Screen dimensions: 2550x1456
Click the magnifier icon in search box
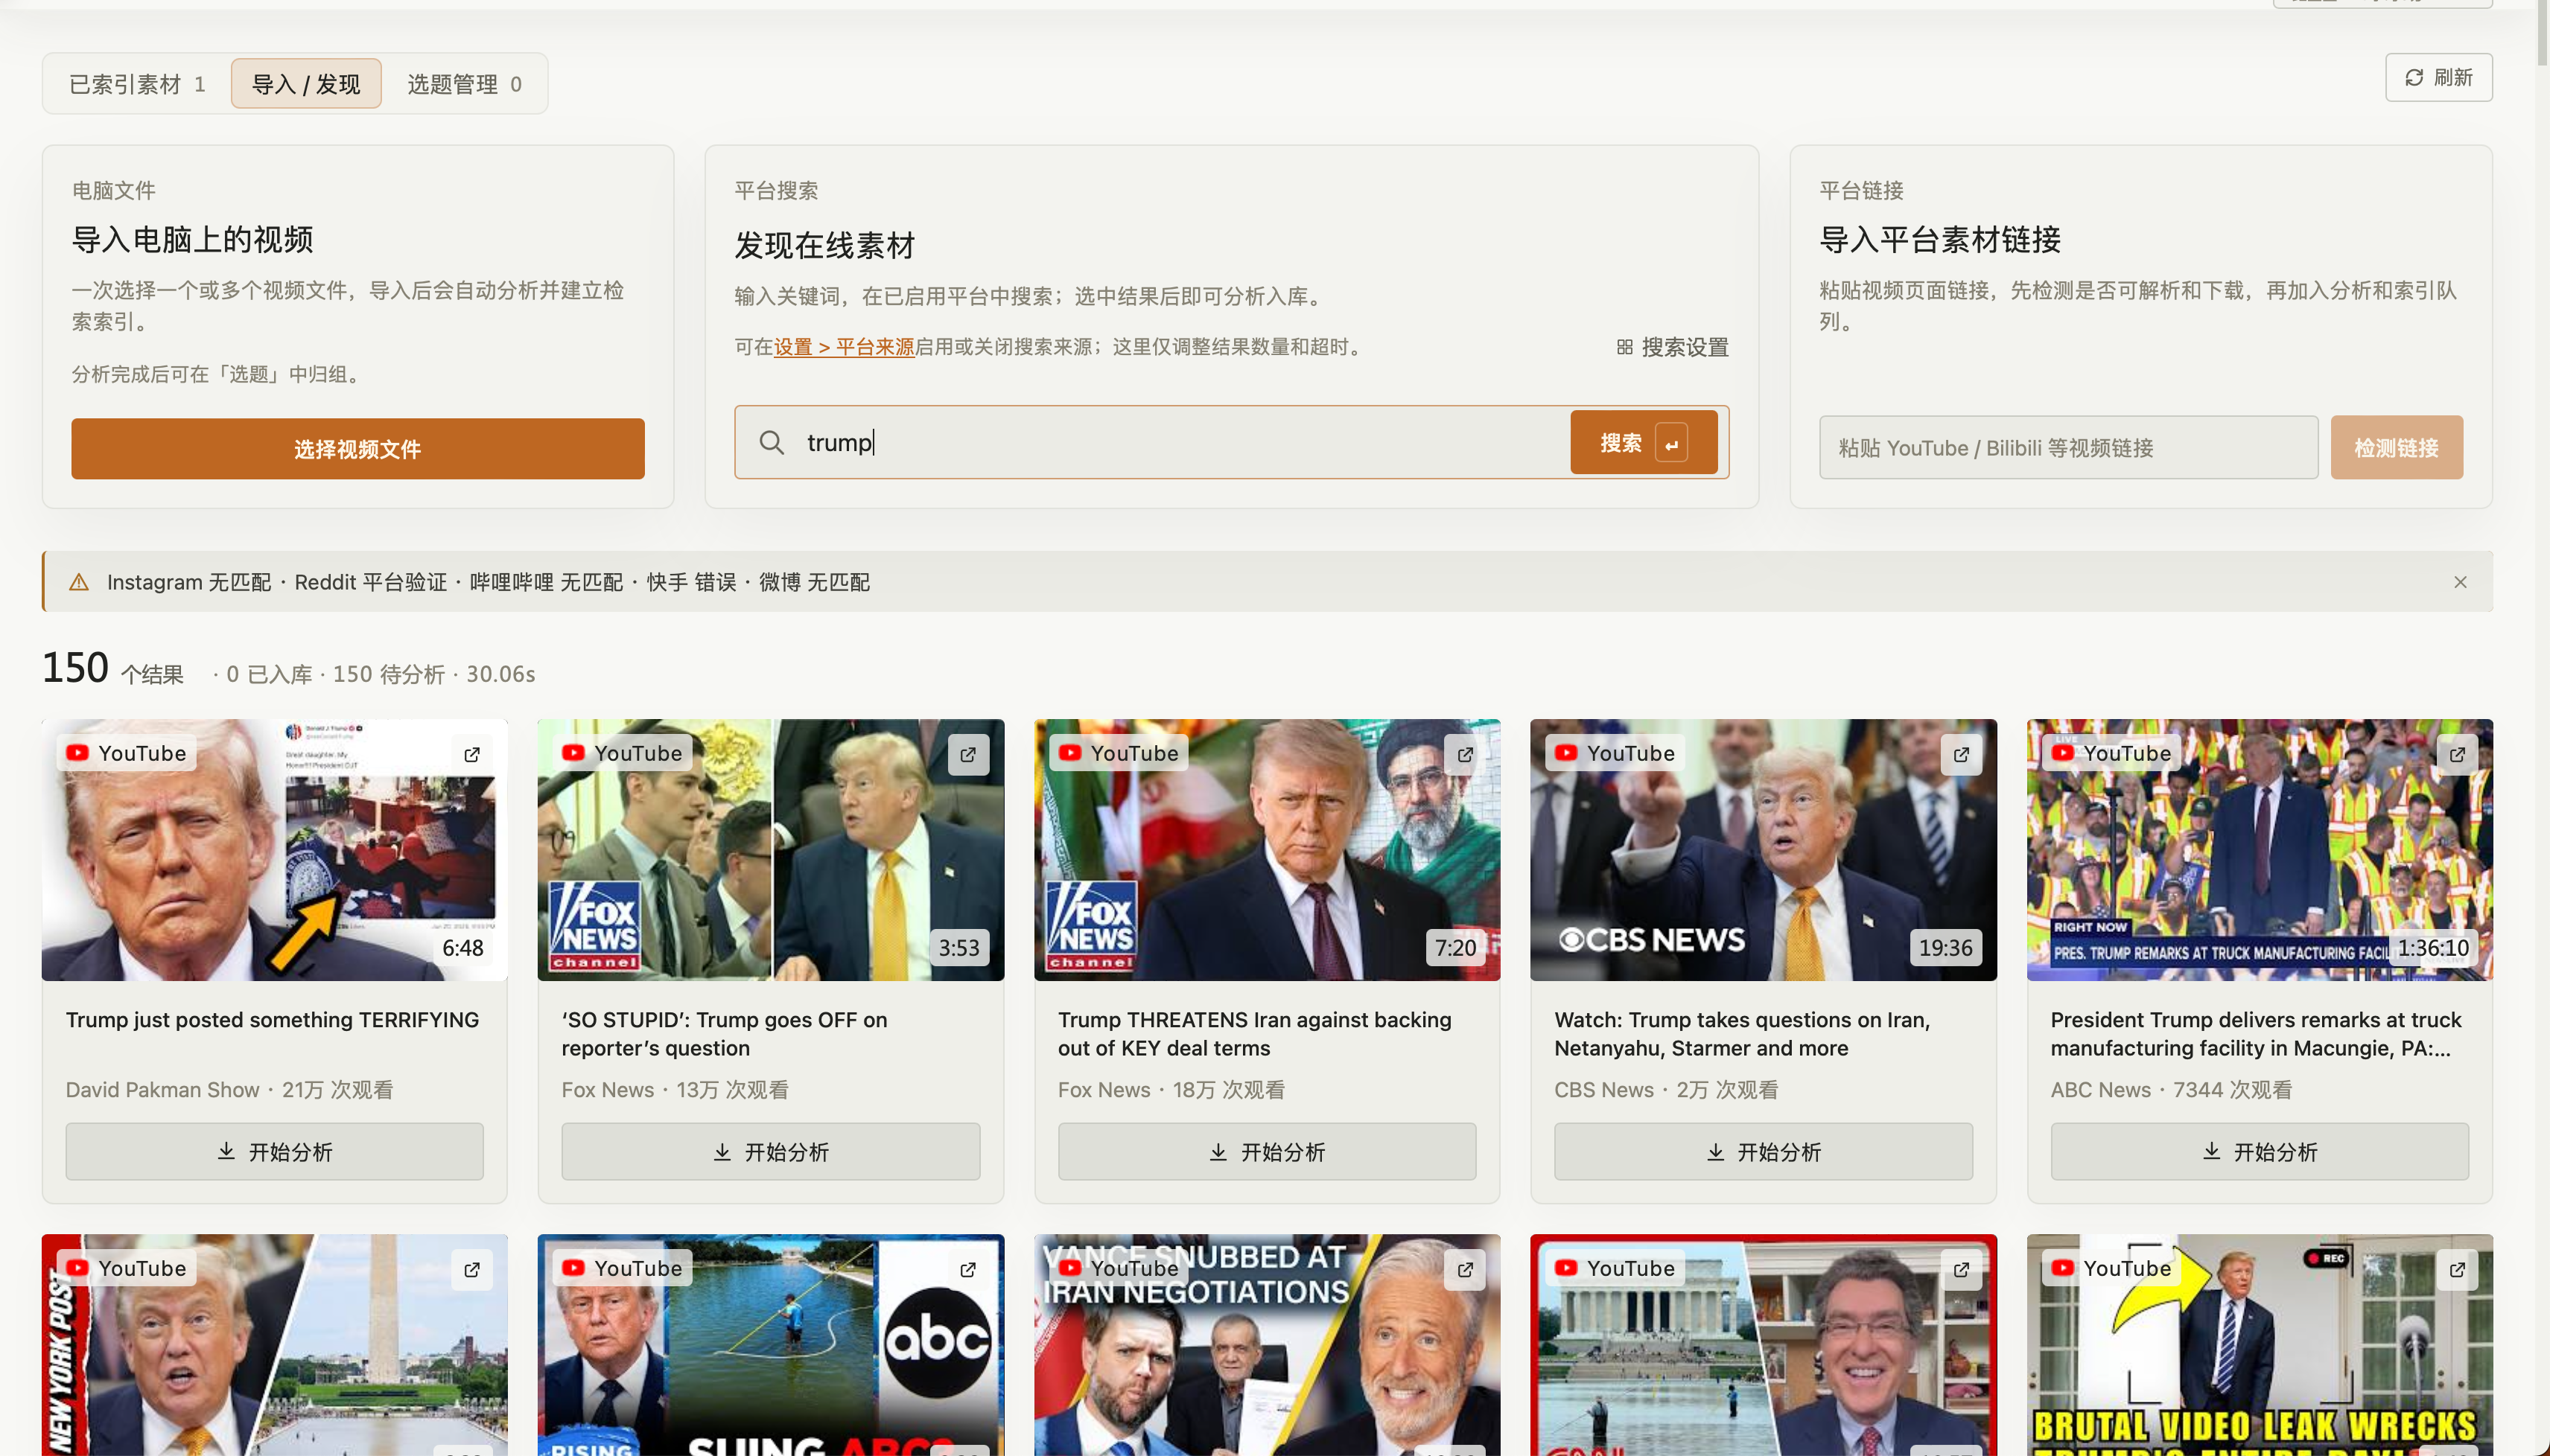(772, 442)
